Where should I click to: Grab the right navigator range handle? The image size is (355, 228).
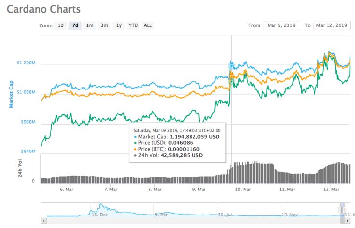[344, 210]
